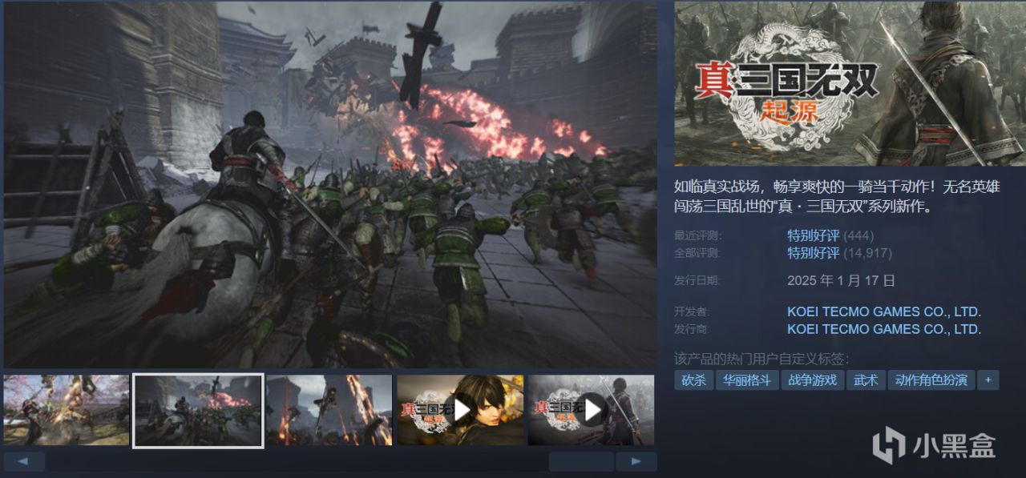Screen dimensions: 1026x478
Task: Open the publisher KOEI TECMO GAMES link
Action: [x=884, y=329]
